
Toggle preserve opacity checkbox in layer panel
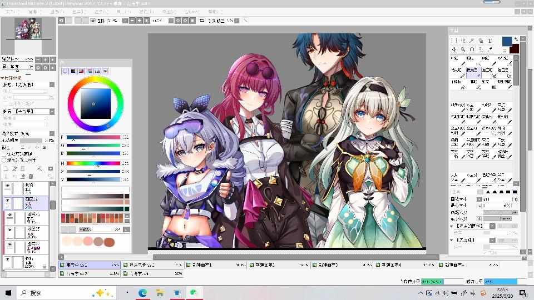tap(4, 154)
